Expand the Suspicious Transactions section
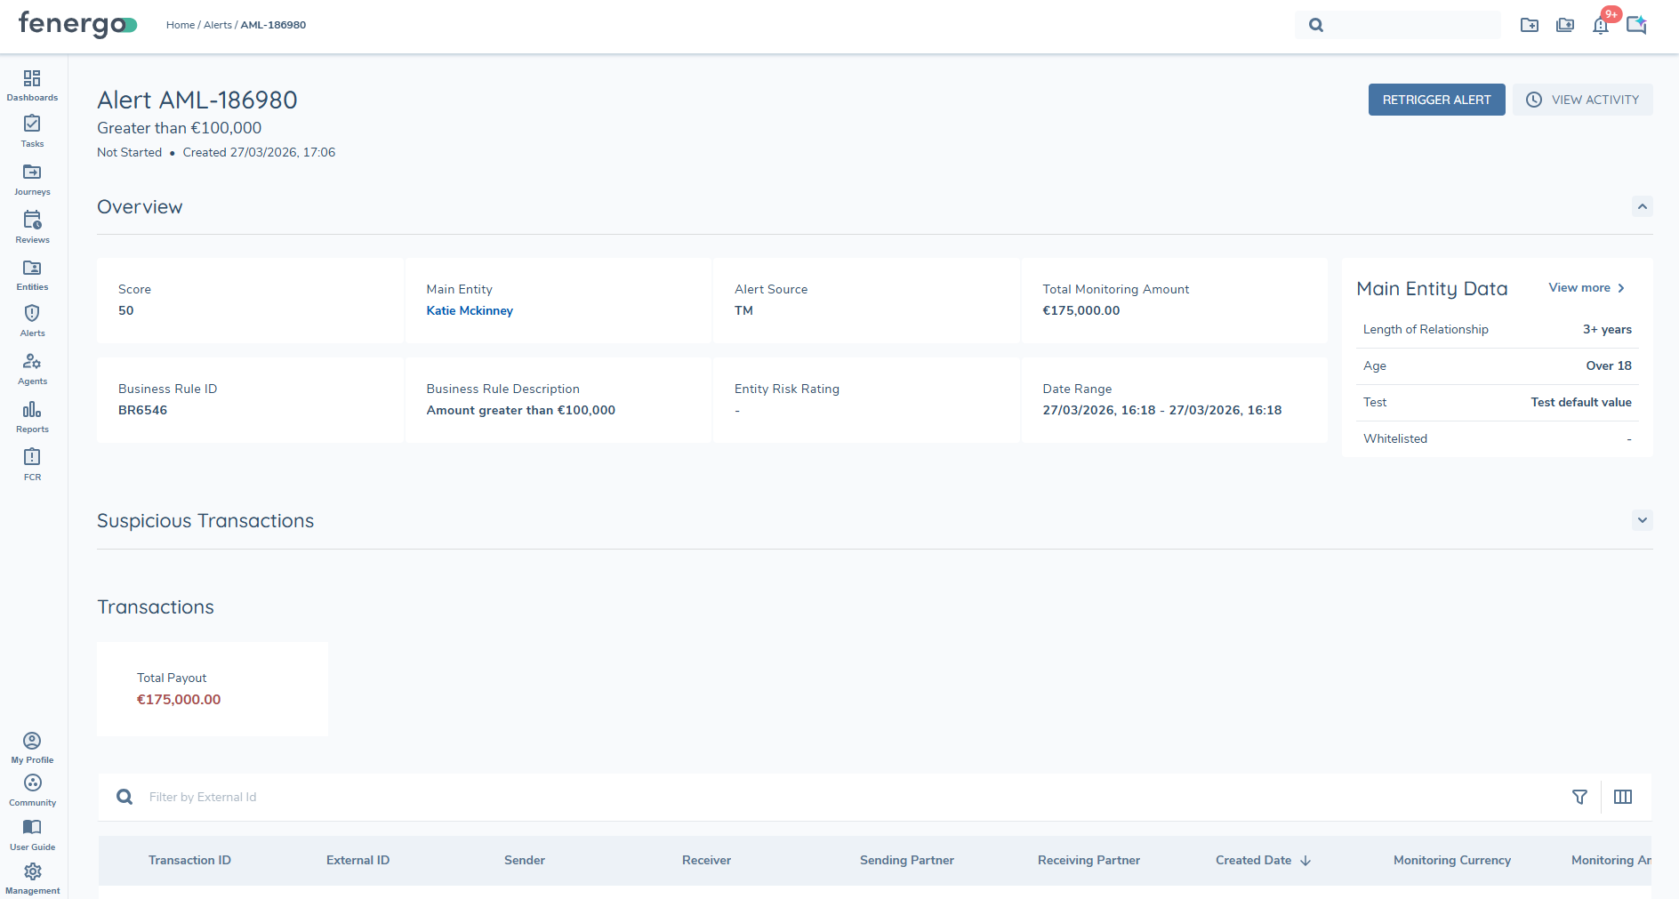 (x=1642, y=520)
